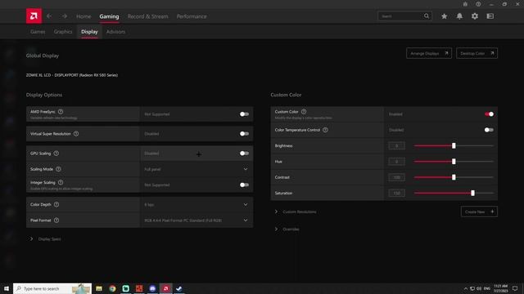Show Custom Color help icon
This screenshot has width=524, height=294.
(304, 112)
